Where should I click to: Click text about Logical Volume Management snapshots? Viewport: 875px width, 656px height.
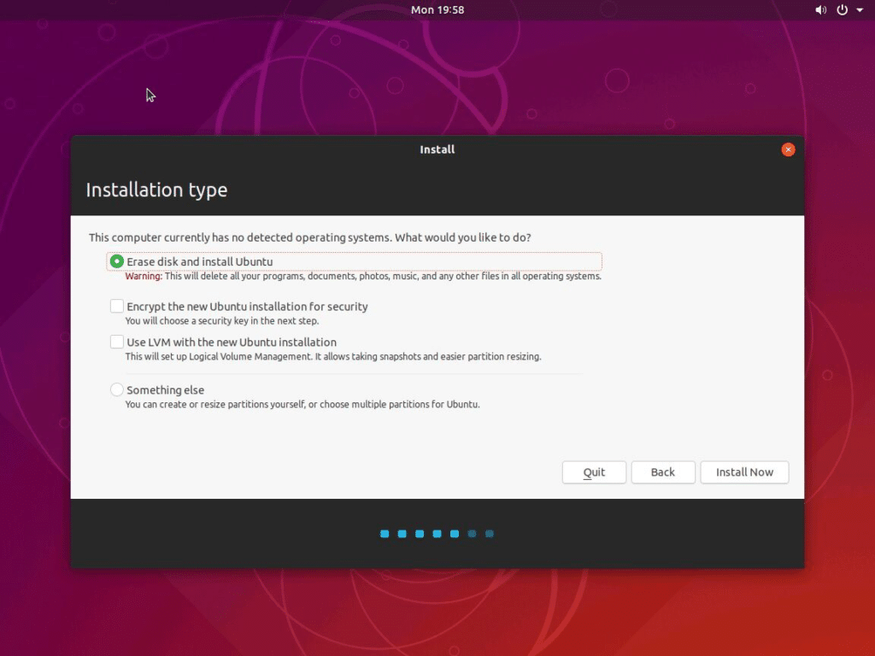pos(333,356)
